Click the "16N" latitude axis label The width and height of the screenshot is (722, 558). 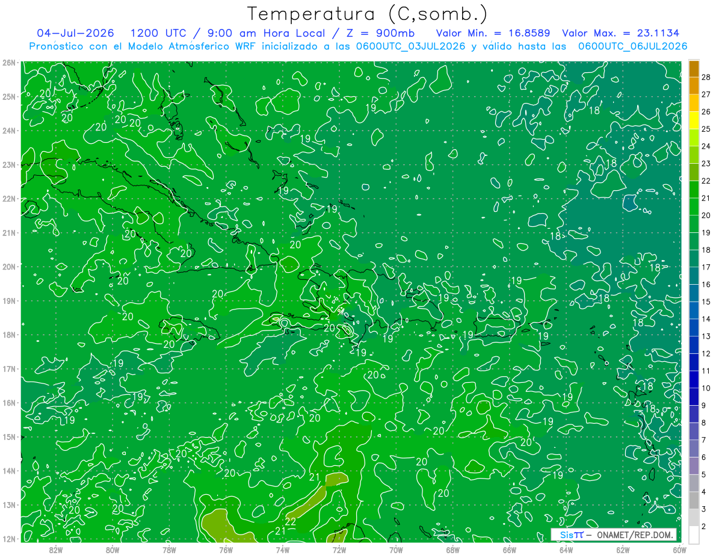[x=8, y=403]
